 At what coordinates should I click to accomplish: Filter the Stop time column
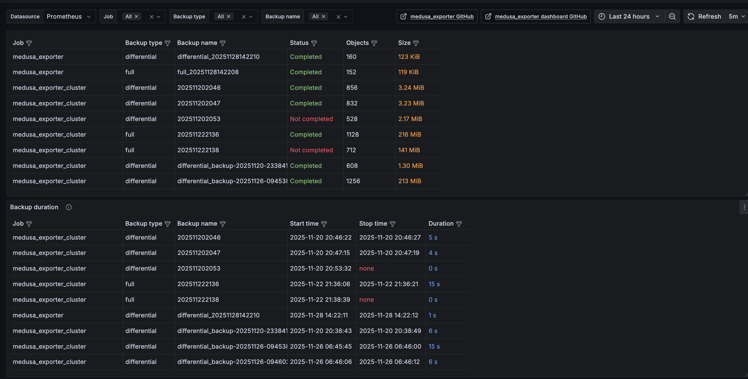(392, 224)
